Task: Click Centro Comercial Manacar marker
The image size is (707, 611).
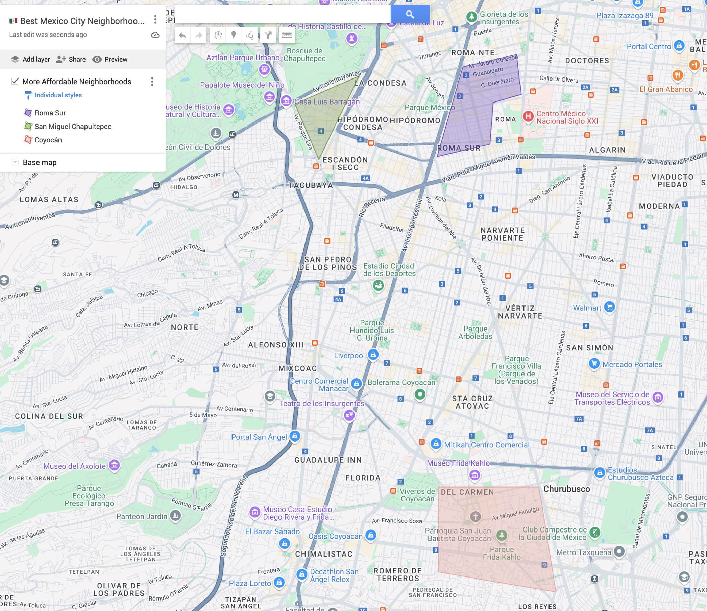Action: pyautogui.click(x=357, y=384)
